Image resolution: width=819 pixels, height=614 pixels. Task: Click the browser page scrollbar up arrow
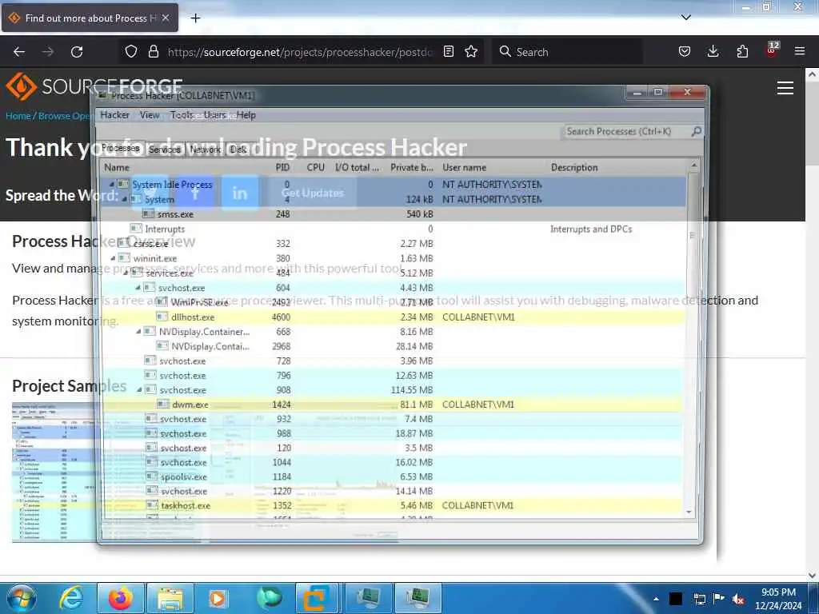coord(813,74)
